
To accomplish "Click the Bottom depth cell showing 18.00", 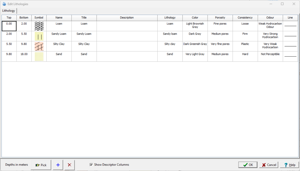I will [24, 54].
